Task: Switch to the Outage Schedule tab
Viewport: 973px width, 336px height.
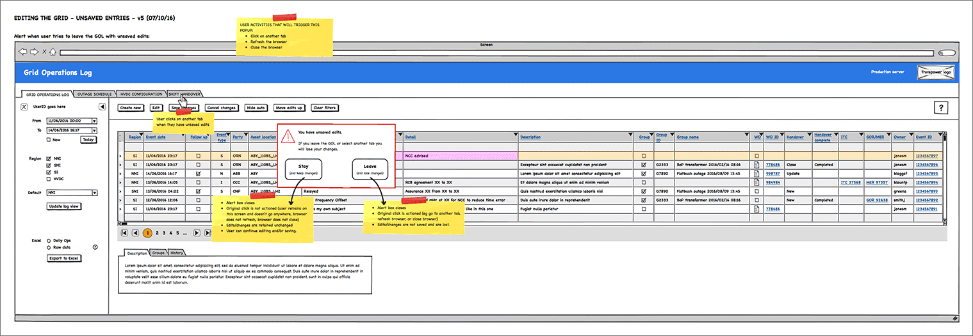Action: point(94,94)
